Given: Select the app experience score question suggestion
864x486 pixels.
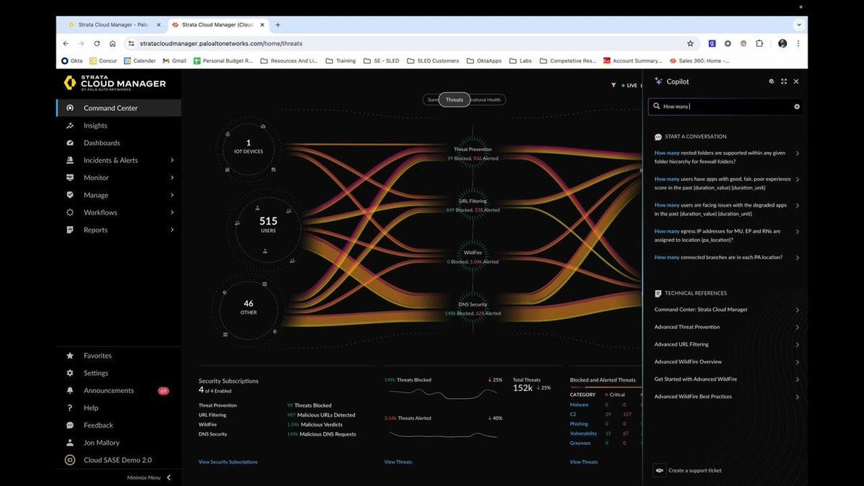Looking at the screenshot, I should (726, 183).
